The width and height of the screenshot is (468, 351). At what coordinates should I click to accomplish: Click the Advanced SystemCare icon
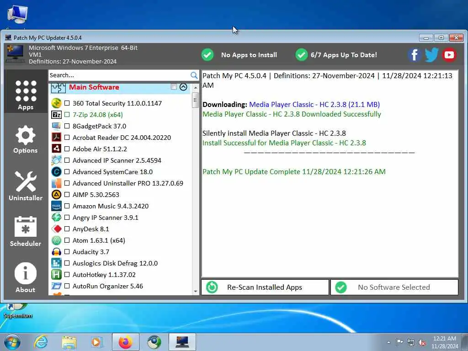click(x=56, y=172)
